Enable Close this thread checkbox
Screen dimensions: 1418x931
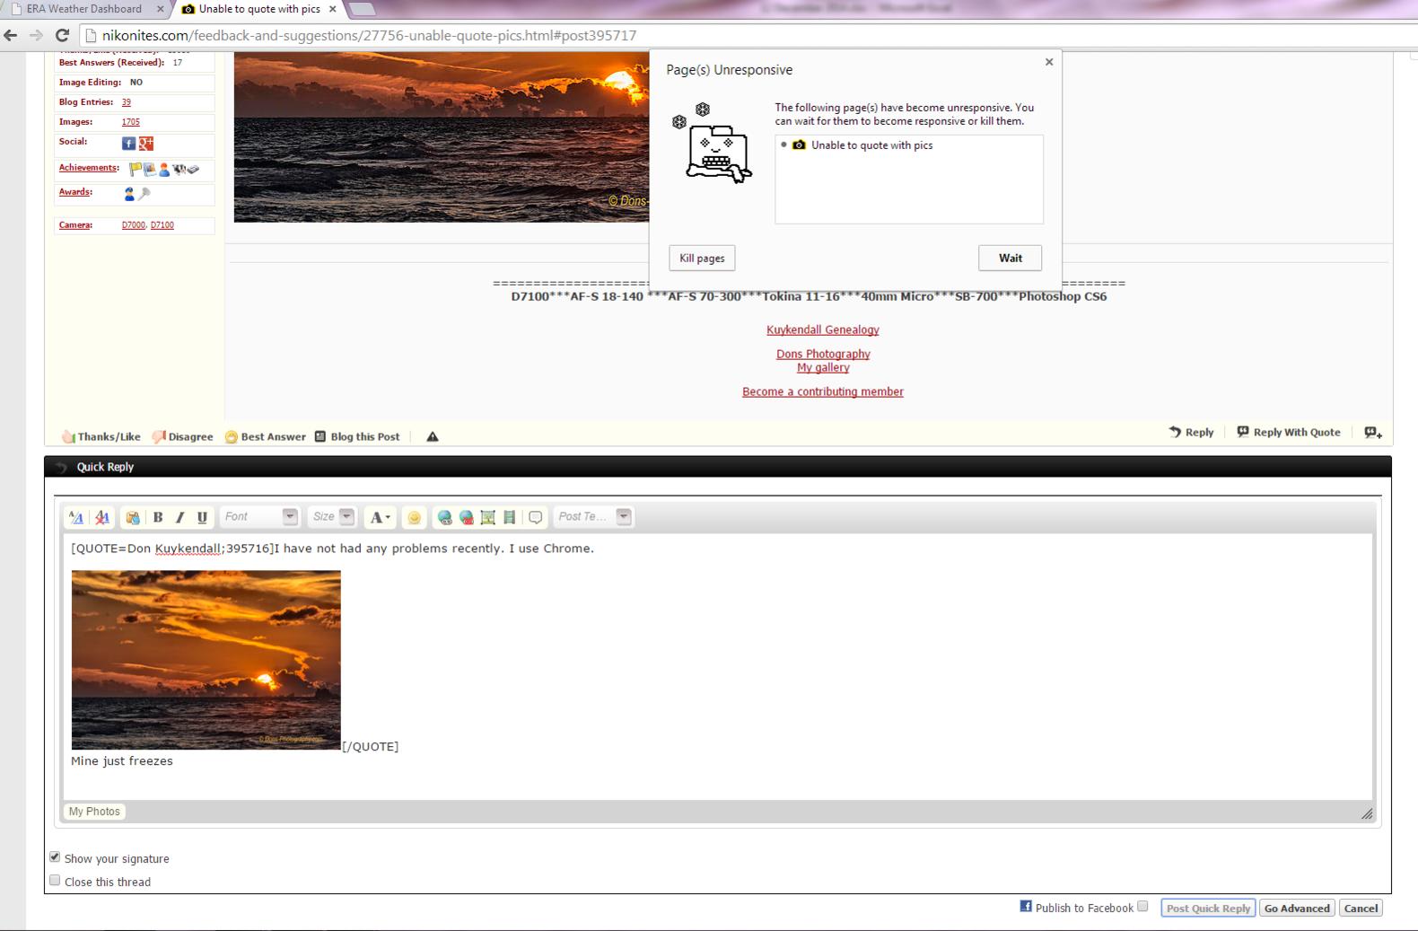point(55,881)
